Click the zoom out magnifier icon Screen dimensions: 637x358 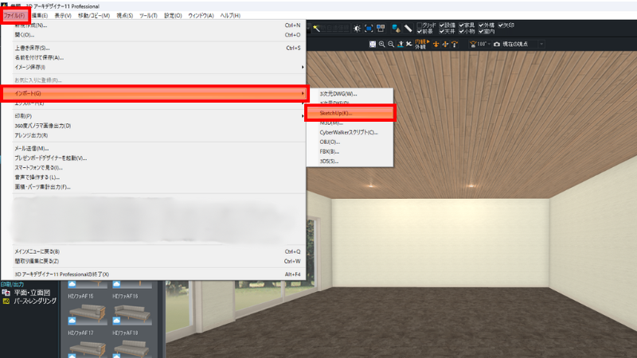click(391, 45)
